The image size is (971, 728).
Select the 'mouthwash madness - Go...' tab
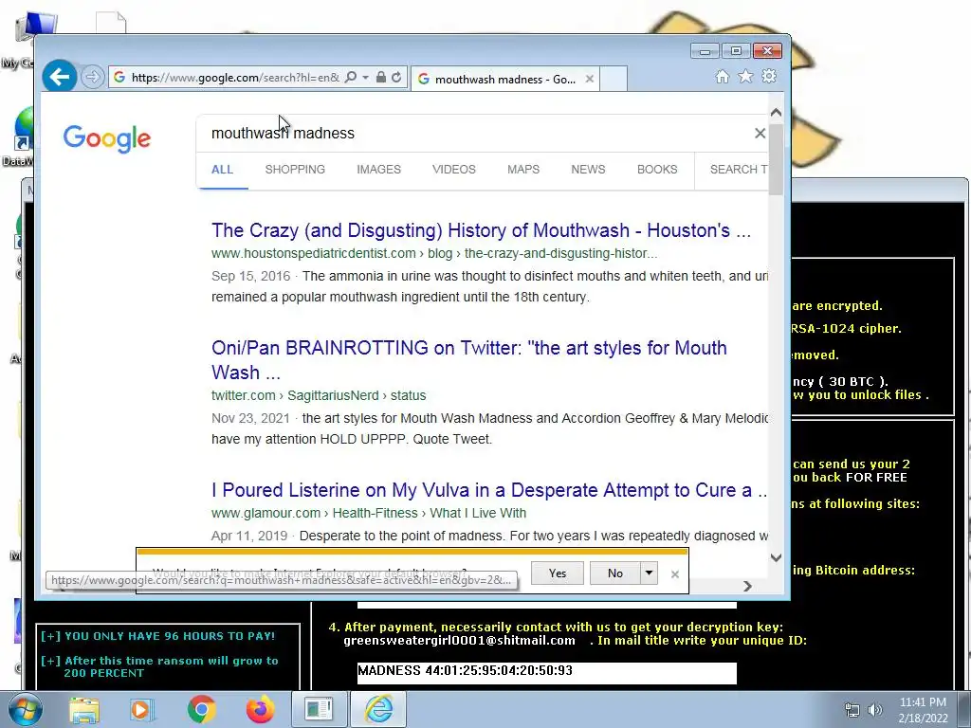coord(504,80)
